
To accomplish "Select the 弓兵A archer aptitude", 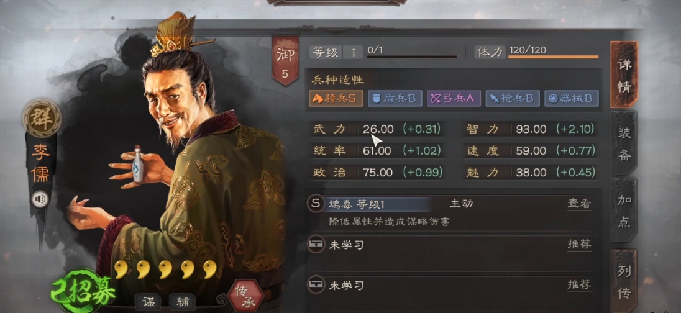I will click(x=454, y=99).
